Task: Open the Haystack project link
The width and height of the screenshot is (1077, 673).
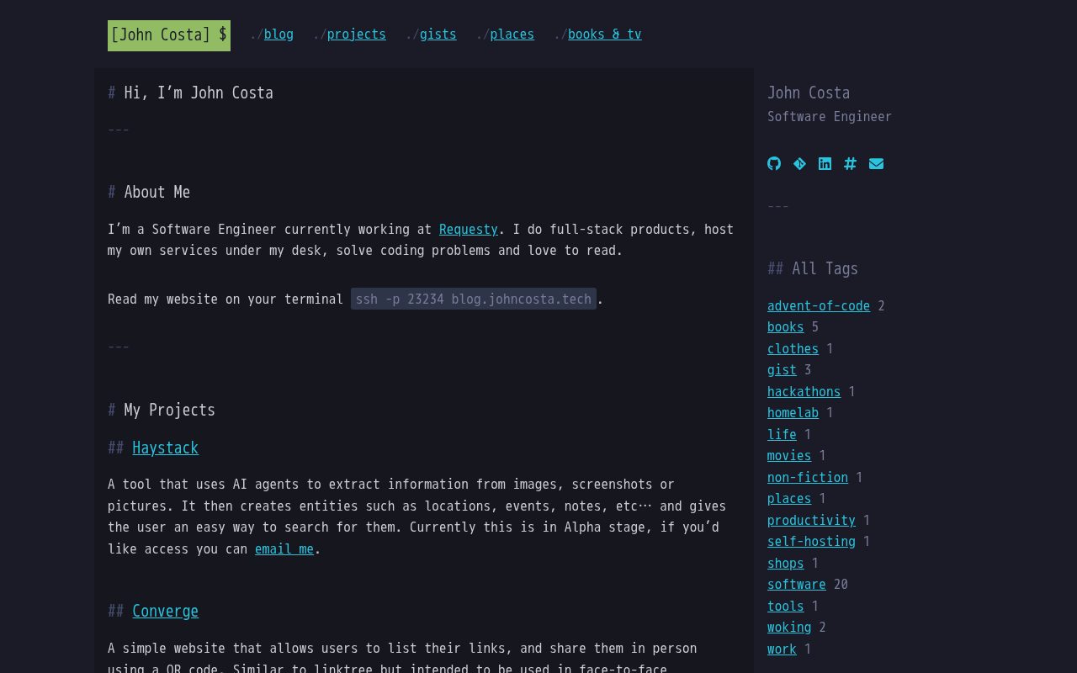Action: [x=165, y=448]
